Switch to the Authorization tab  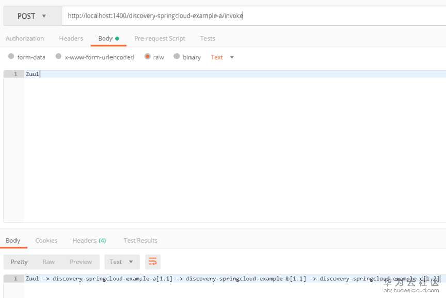pos(25,38)
